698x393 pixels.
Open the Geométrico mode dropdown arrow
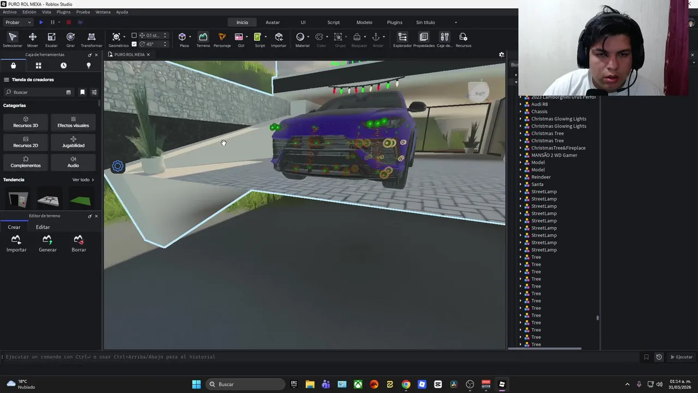(124, 37)
